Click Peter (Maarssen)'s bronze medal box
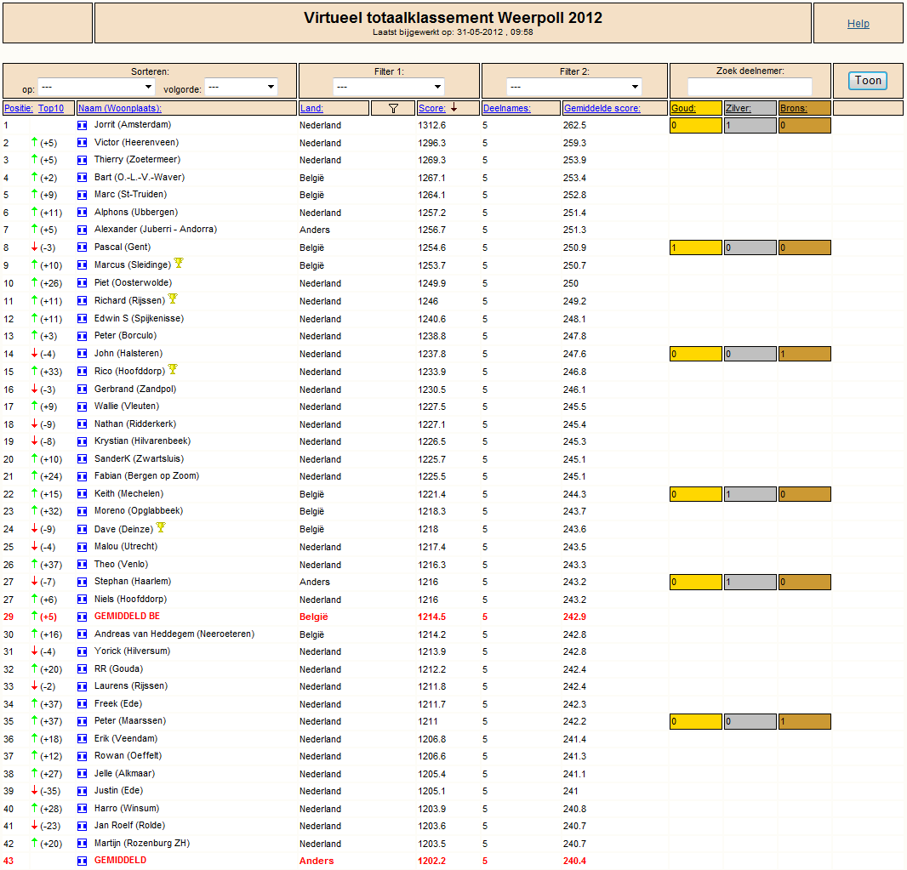Viewport: 907px width, 870px height. coord(805,721)
